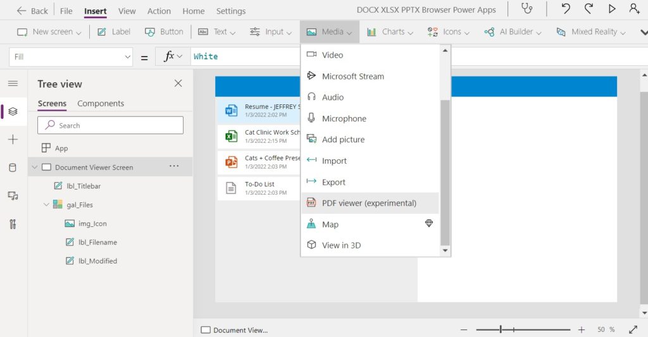The image size is (648, 337).
Task: Select PDF viewer (experimental)
Action: (370, 203)
